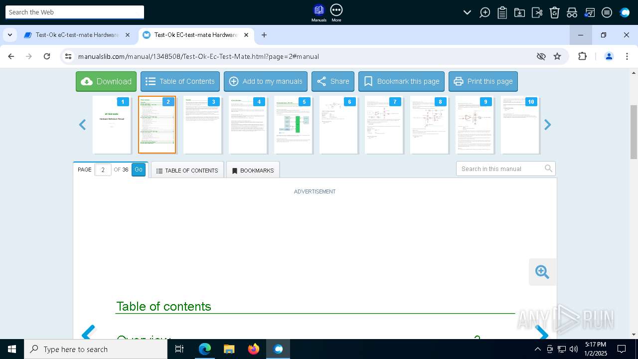View site information icon in address bar
Viewport: 638px width, 359px height.
68,56
